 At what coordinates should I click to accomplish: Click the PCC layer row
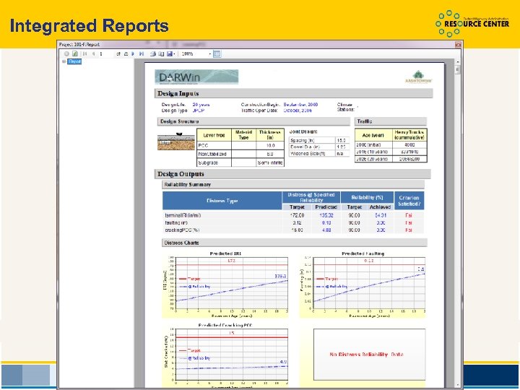[x=240, y=146]
